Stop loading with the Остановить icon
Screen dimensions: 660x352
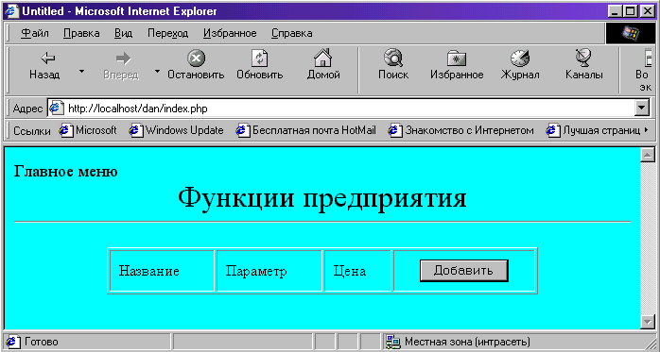click(196, 58)
